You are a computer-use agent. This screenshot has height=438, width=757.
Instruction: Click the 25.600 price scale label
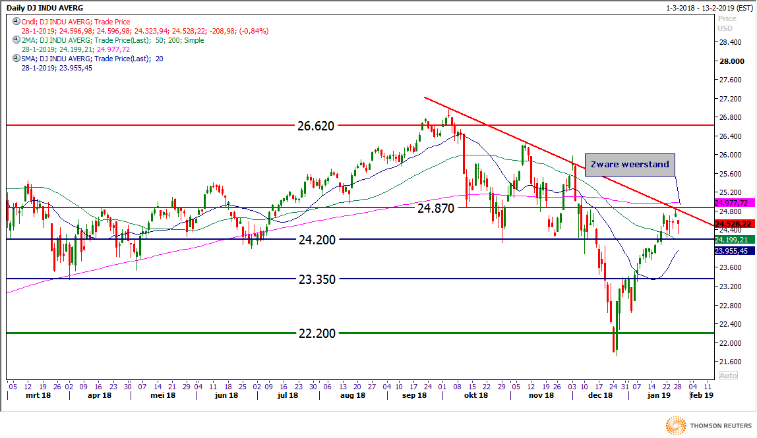pos(731,174)
